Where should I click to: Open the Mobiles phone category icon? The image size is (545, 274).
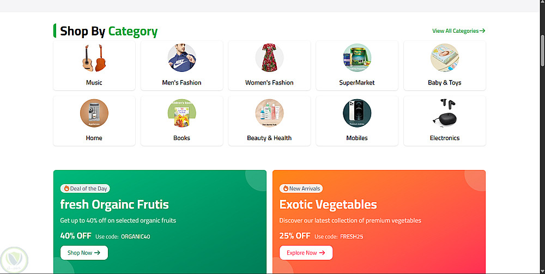(x=357, y=113)
